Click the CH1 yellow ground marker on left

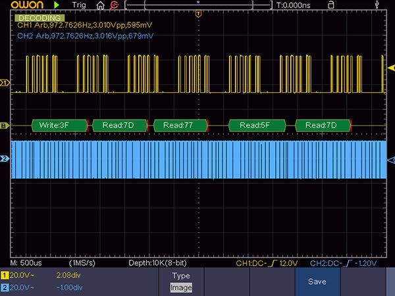5,84
